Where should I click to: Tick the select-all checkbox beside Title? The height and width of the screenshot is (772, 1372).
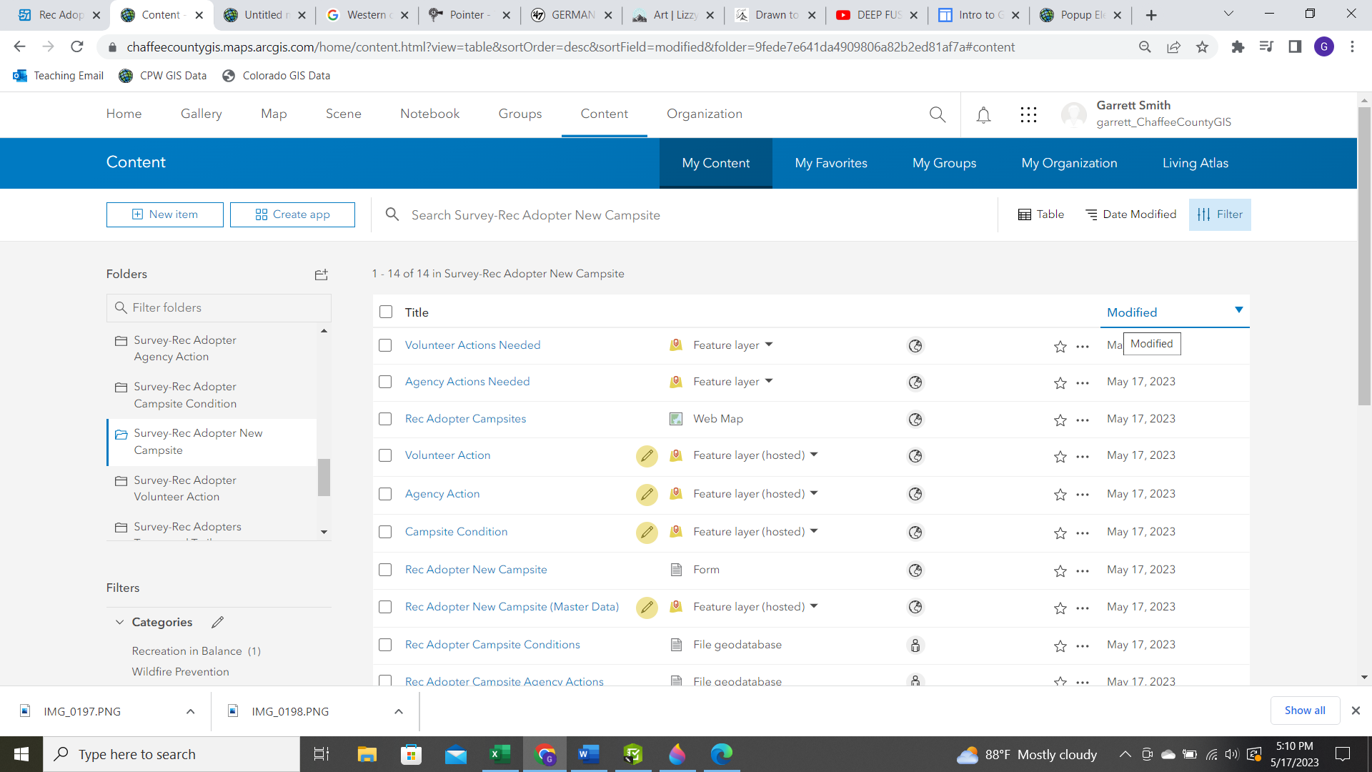tap(386, 312)
